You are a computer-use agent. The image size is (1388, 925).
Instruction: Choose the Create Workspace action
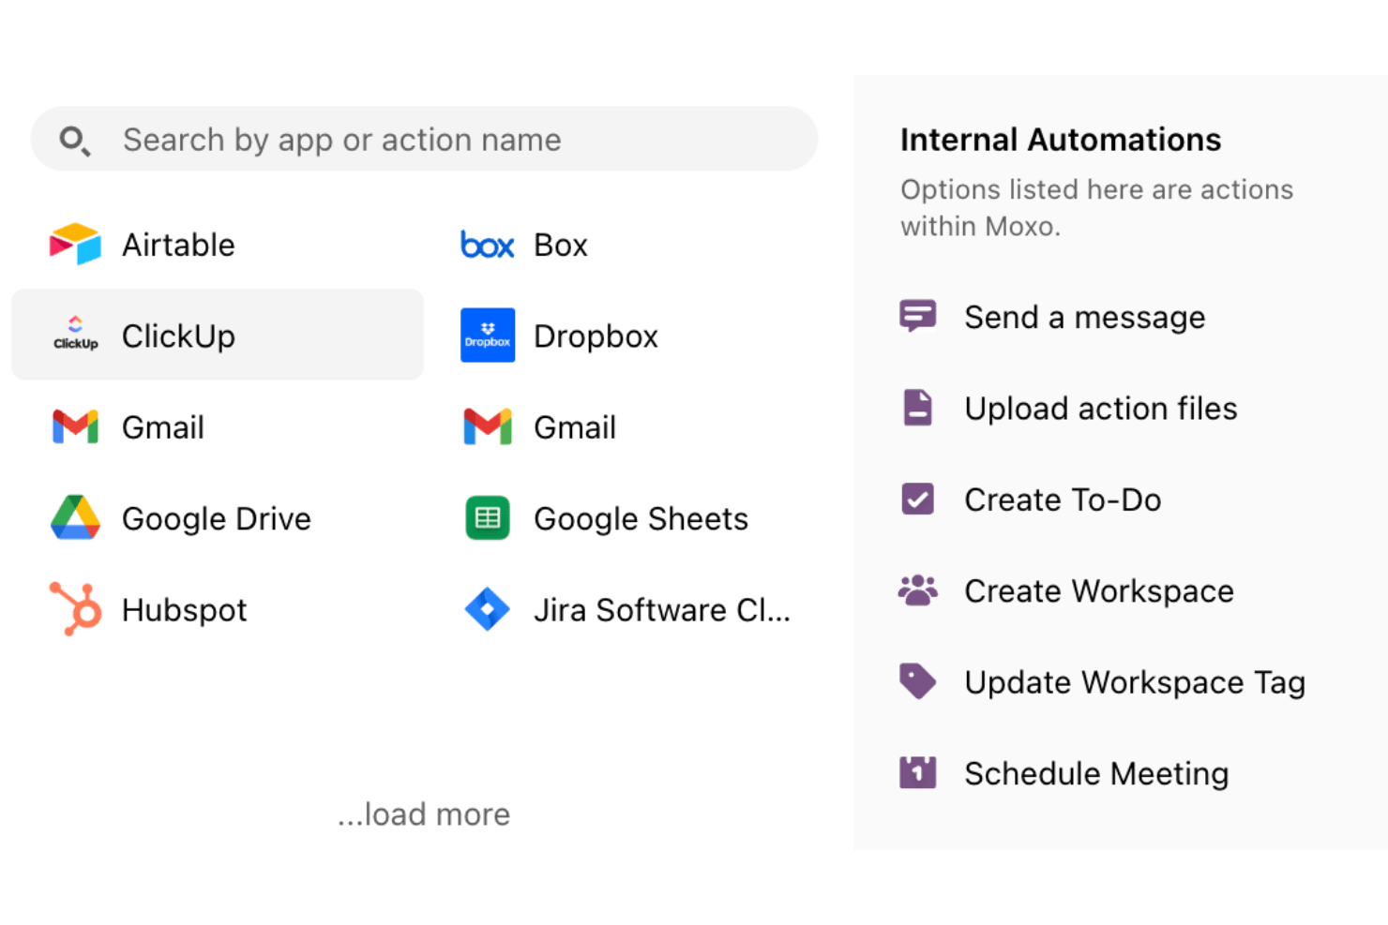(x=1067, y=590)
